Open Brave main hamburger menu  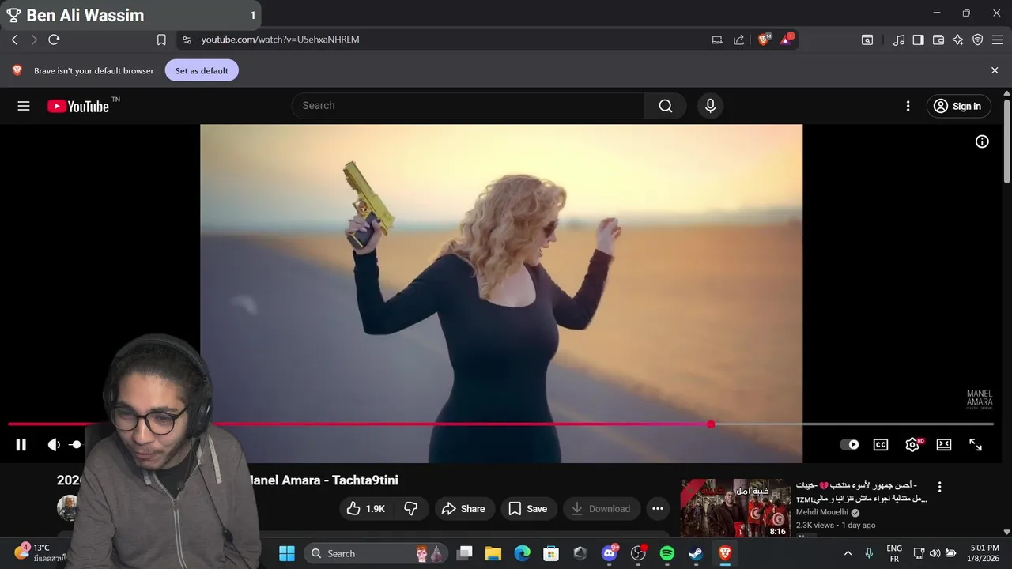click(x=998, y=40)
